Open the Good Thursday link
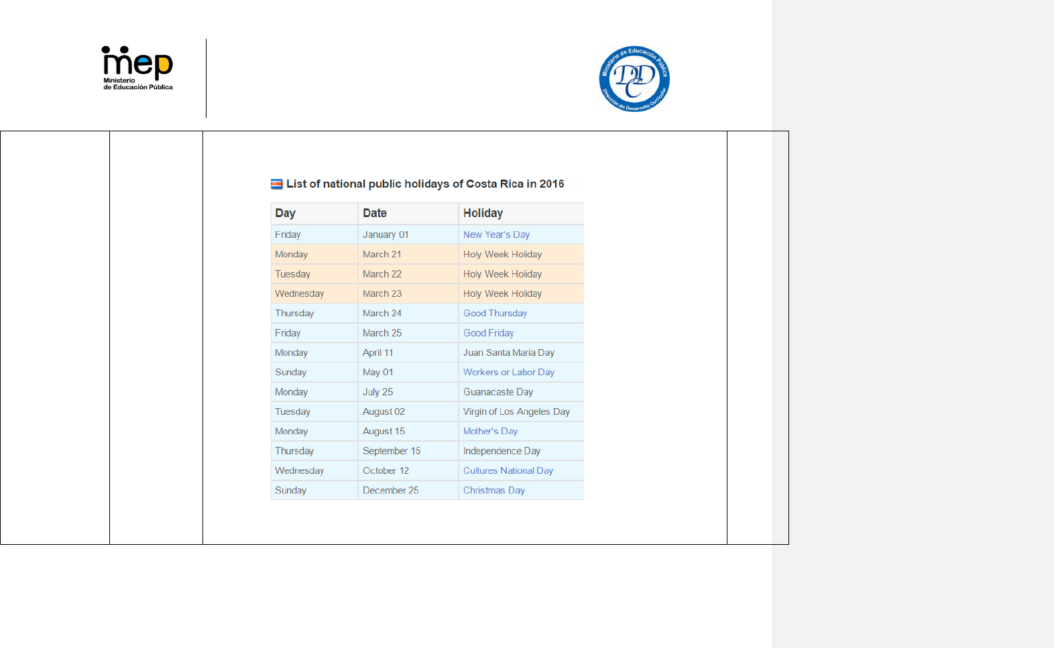Image resolution: width=1054 pixels, height=648 pixels. coord(495,313)
